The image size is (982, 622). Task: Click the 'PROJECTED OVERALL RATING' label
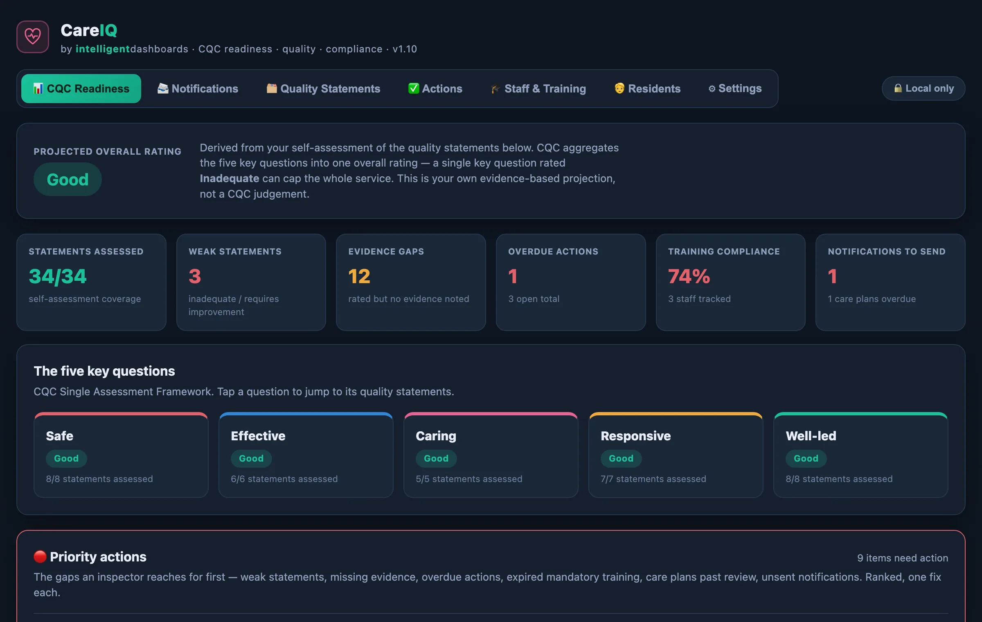108,151
